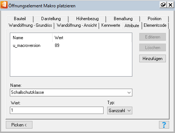
Task: Go to the Bemaßung tab
Action: tap(123, 19)
